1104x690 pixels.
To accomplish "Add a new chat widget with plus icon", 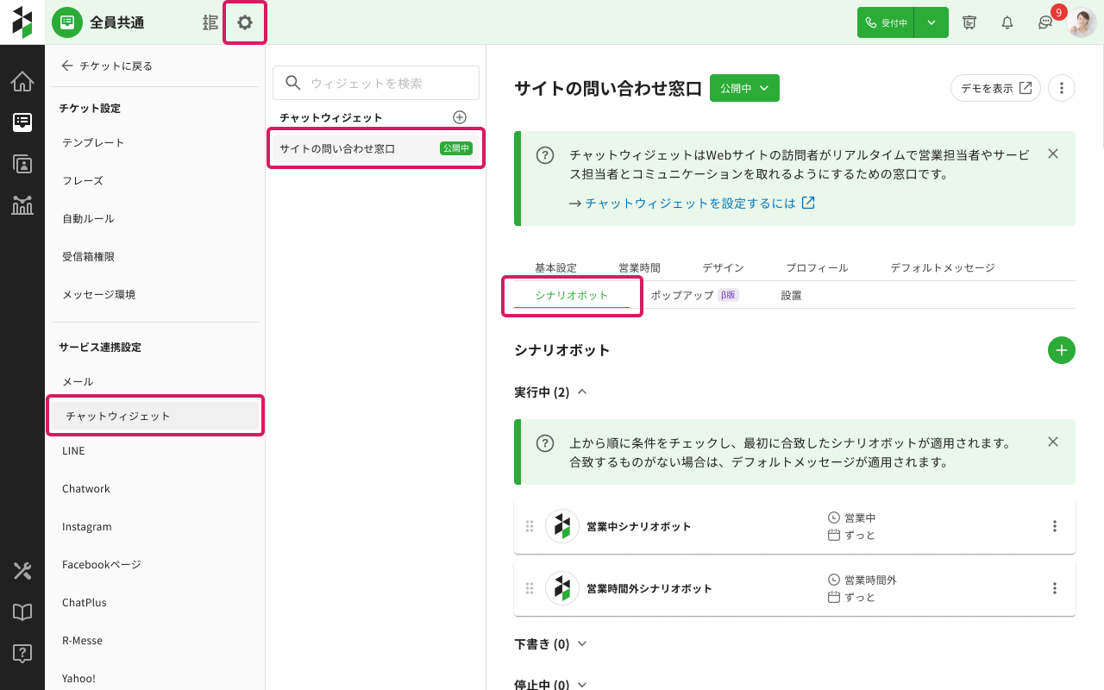I will (x=460, y=117).
